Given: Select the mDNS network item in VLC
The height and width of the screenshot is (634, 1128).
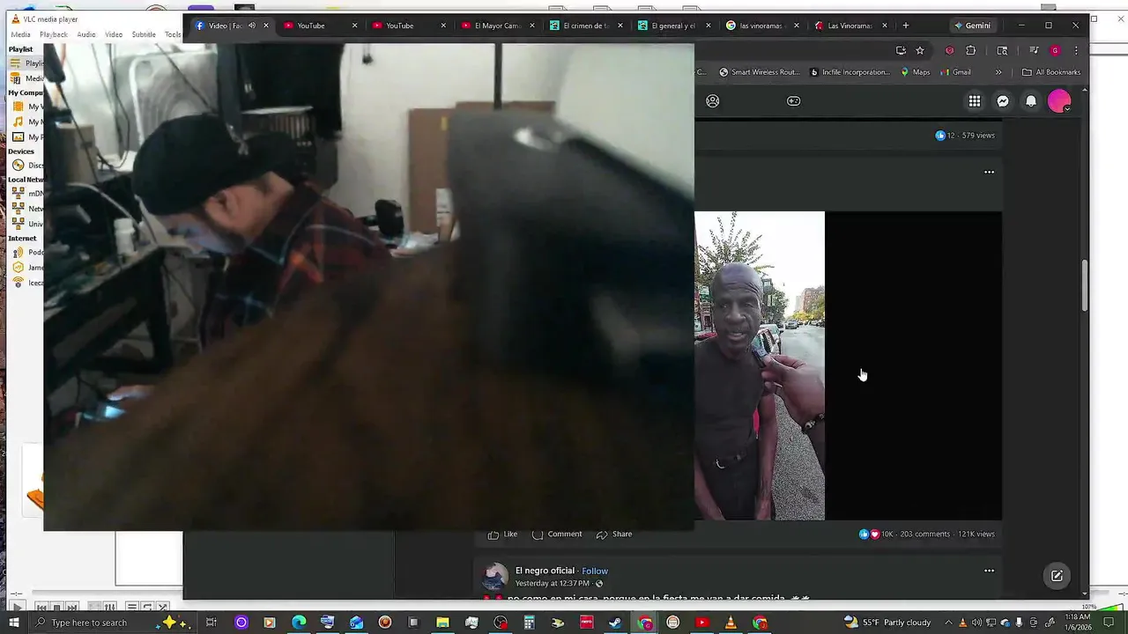Looking at the screenshot, I should tap(26, 194).
